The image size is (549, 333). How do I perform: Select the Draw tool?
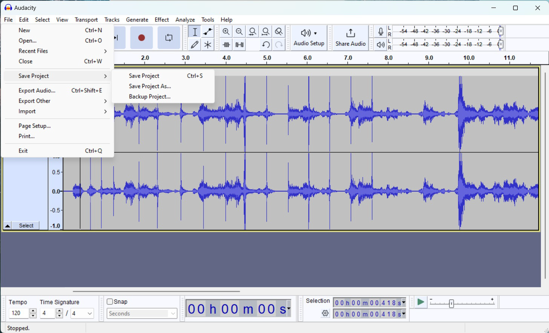click(x=194, y=44)
